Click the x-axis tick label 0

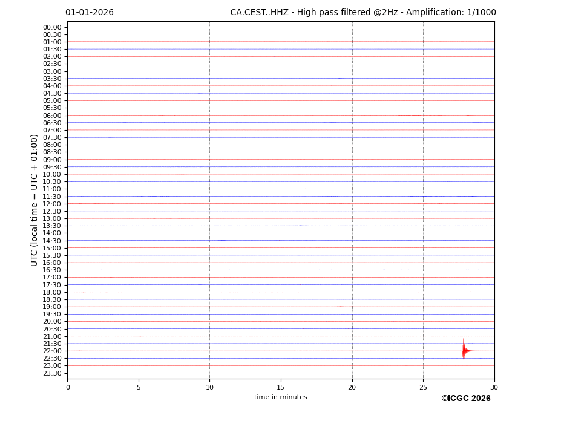[68, 387]
